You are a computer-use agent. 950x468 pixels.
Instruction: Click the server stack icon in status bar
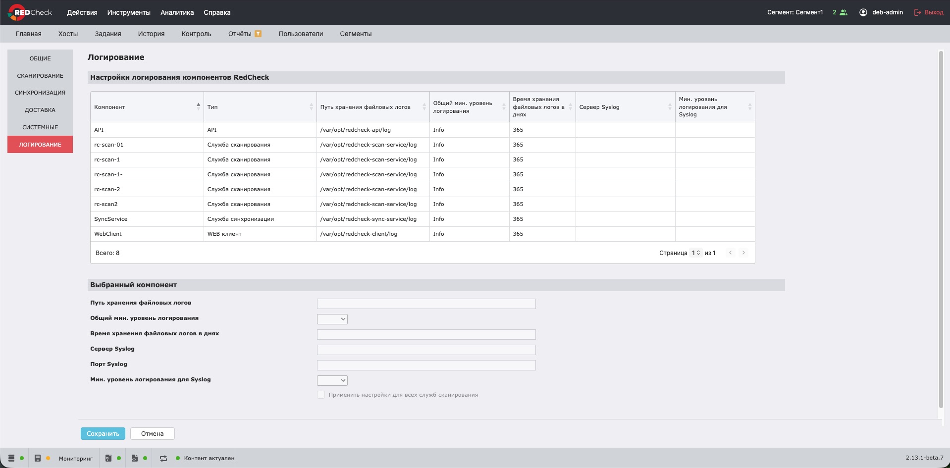tap(11, 458)
